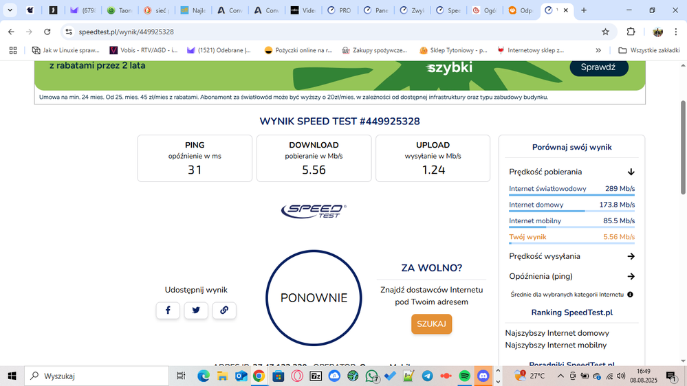Open Chrome apps grid in bookmarks bar
This screenshot has width=687, height=386.
coord(13,50)
